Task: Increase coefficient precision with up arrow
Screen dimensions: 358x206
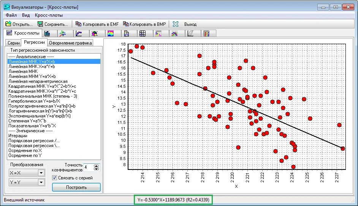Action: [97, 166]
